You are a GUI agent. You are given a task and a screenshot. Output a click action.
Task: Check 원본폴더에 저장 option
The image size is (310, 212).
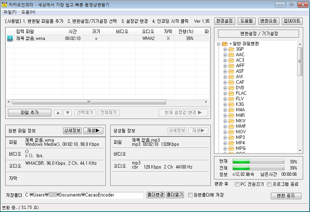(x=190, y=195)
